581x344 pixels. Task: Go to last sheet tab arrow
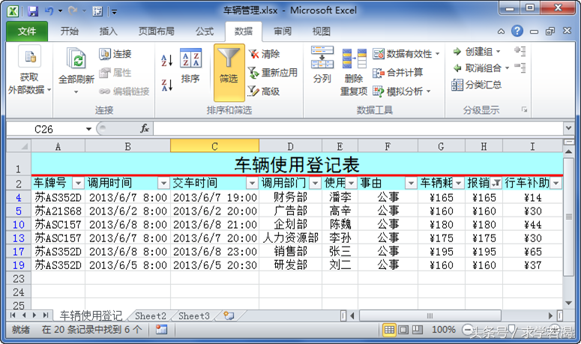point(45,316)
